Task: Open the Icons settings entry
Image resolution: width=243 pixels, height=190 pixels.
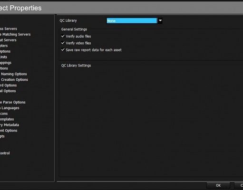Action: point(4,114)
